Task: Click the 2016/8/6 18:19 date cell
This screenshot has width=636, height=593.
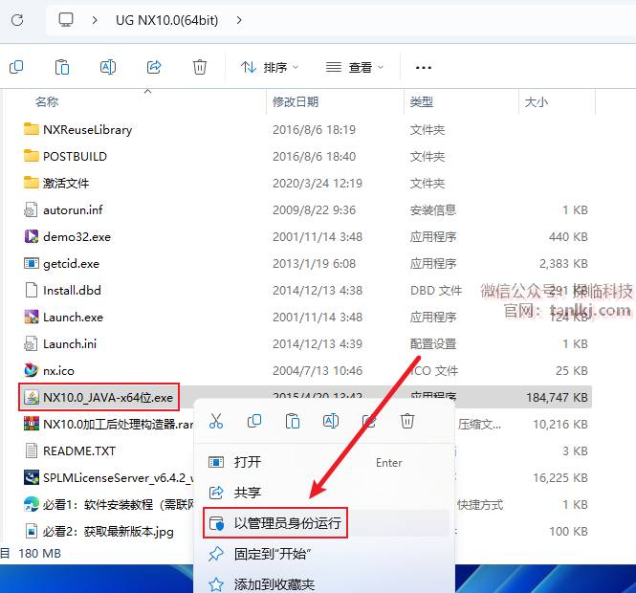Action: click(x=314, y=130)
